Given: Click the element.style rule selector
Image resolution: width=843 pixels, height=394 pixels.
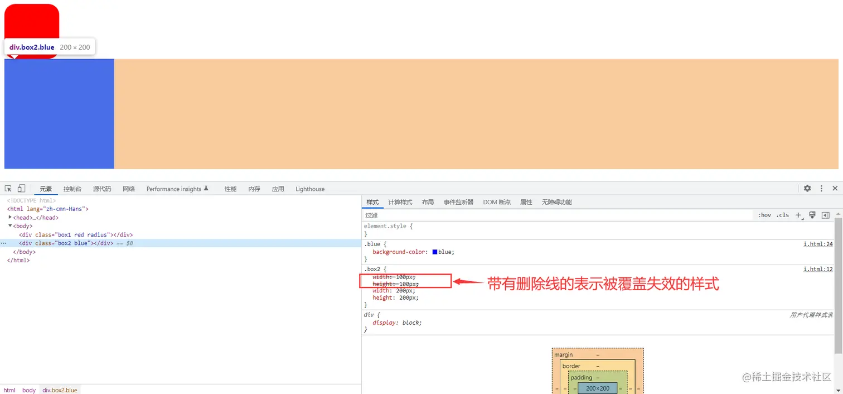Looking at the screenshot, I should [x=386, y=226].
